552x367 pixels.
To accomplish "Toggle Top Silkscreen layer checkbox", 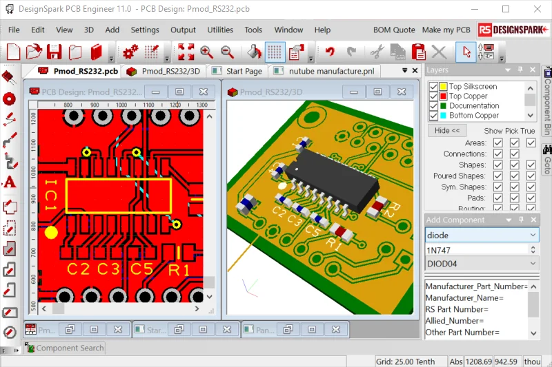I will [433, 86].
